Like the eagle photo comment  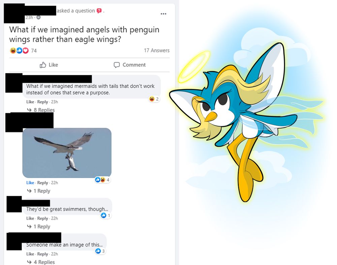30,183
